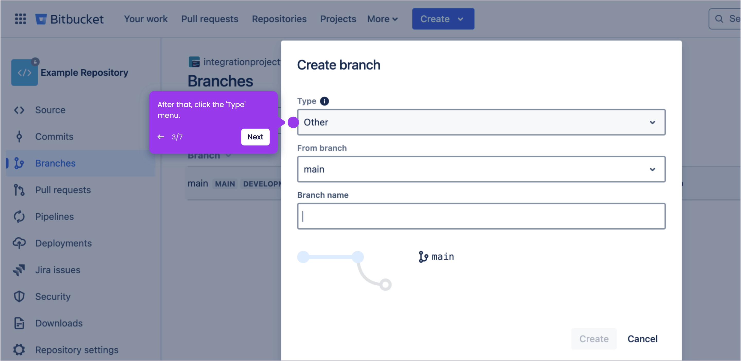This screenshot has width=741, height=361.
Task: Select Downloads in the sidebar
Action: 81,323
